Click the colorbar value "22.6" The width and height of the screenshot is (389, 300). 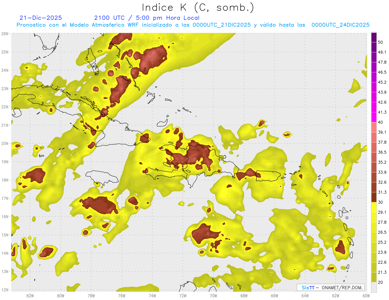tap(382, 262)
